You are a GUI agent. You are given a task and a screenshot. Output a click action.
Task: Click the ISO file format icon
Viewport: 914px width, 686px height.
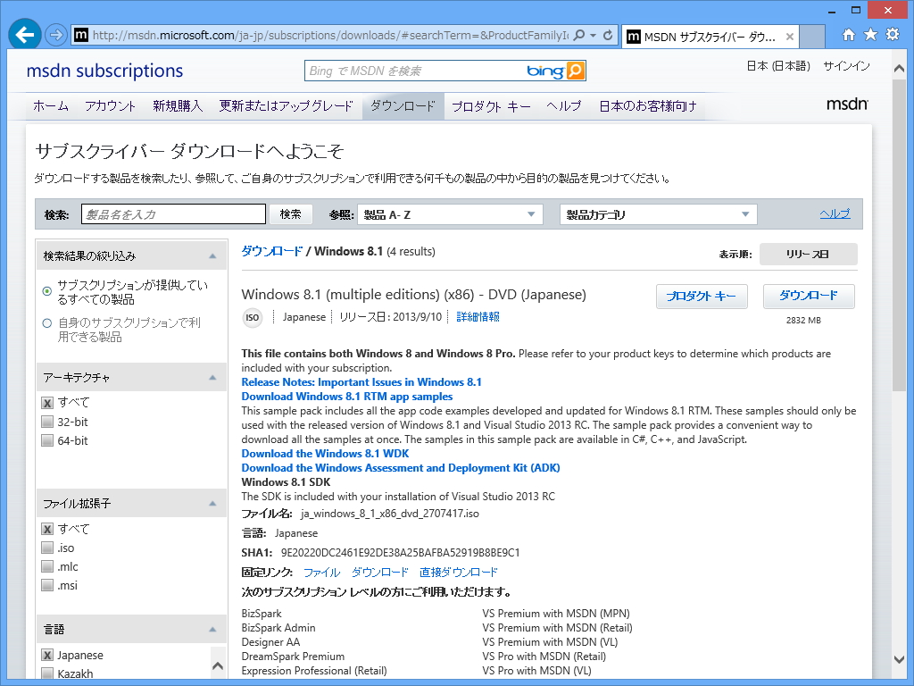(x=252, y=317)
